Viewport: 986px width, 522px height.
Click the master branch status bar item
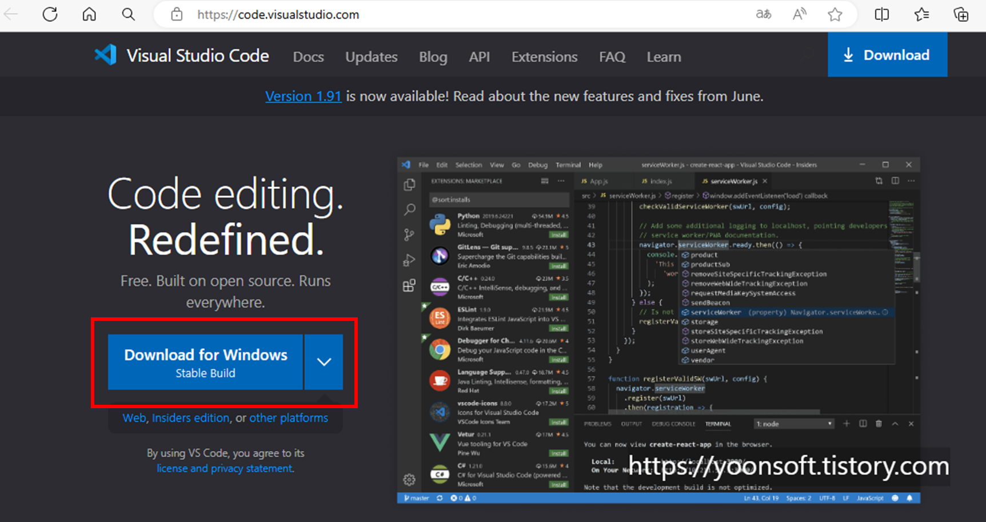(417, 498)
